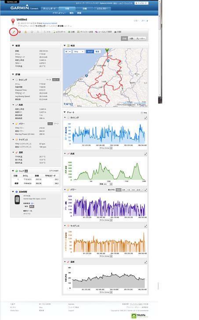Screen dimensions: 199x320
Task: Select the プレーヤー player view tab
Action: pos(141,39)
